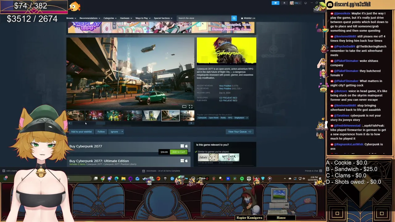Expand Recommendations menu
Screen dimensions: 395x222
(89, 18)
